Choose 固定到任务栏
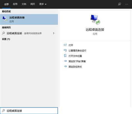Image resolution: width=132 pixels, height=114 pixels. click(x=75, y=67)
